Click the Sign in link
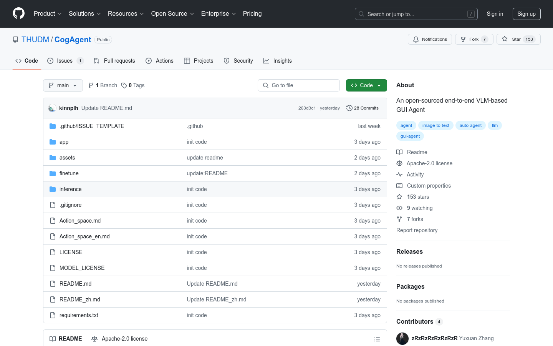This screenshot has width=553, height=346. 495,14
